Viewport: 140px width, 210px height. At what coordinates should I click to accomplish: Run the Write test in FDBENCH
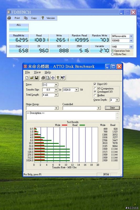pos(59,38)
